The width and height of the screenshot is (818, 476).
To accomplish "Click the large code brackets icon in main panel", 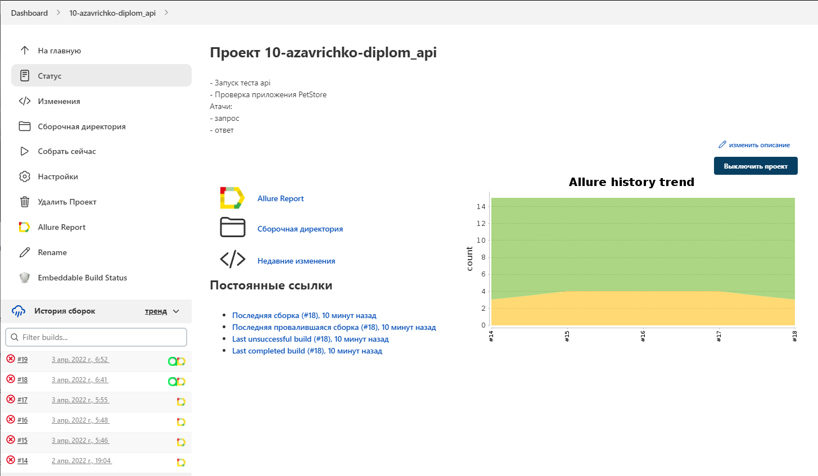I will pos(233,259).
